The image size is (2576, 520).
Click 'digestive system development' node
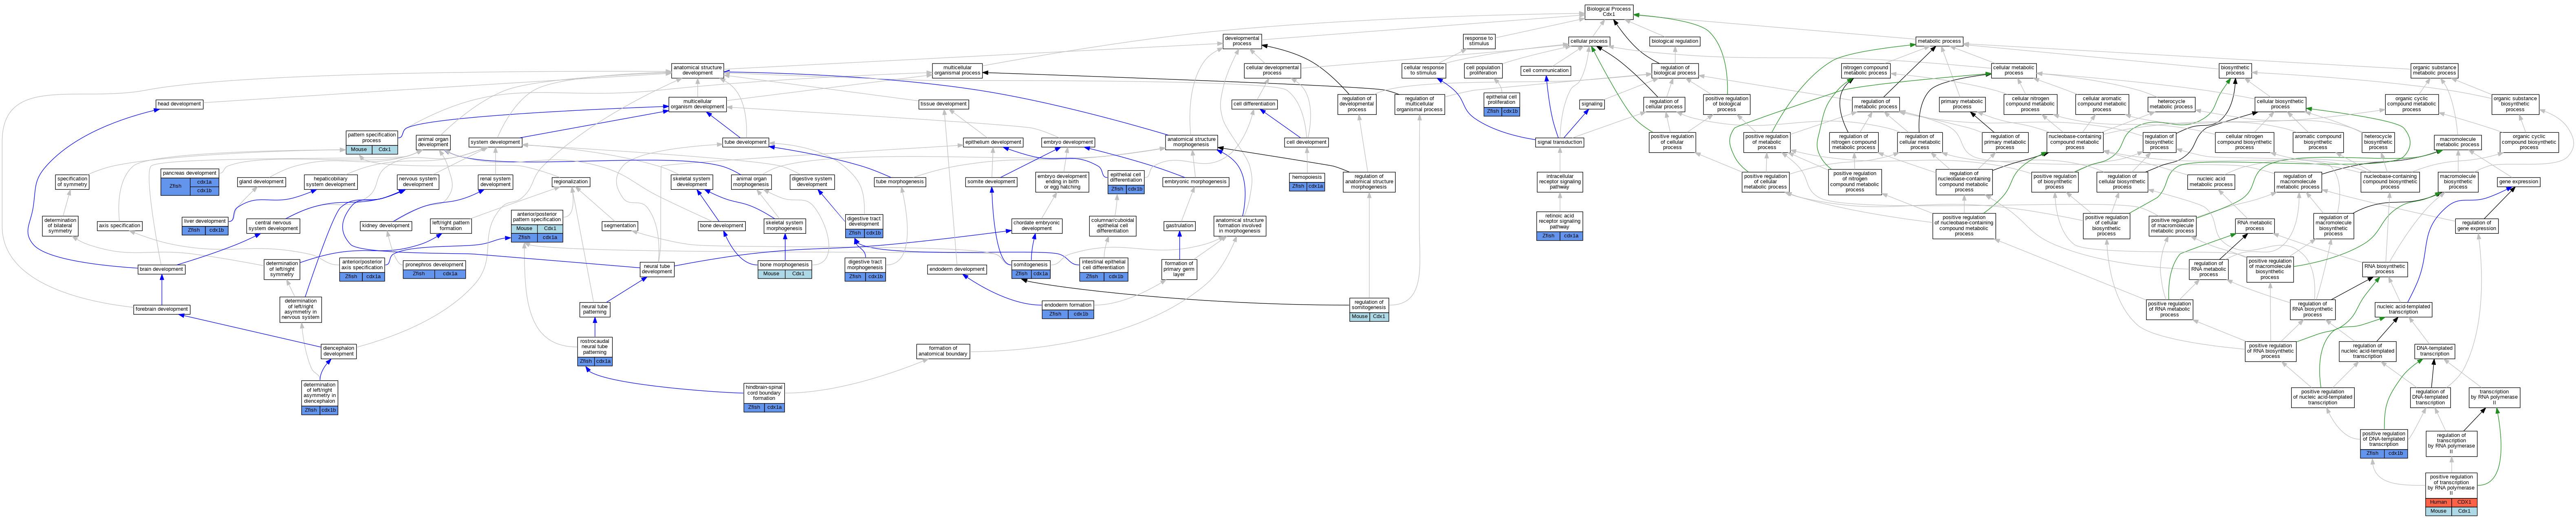point(812,182)
